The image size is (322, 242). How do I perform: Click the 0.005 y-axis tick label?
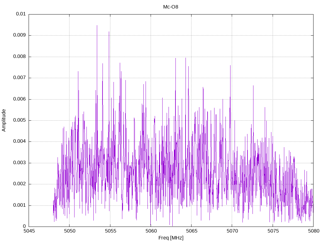[19, 120]
